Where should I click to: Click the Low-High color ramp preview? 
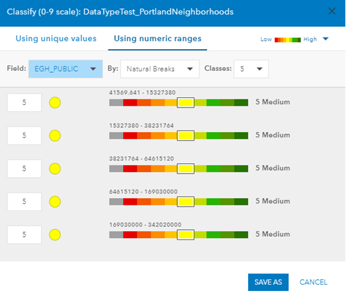288,40
